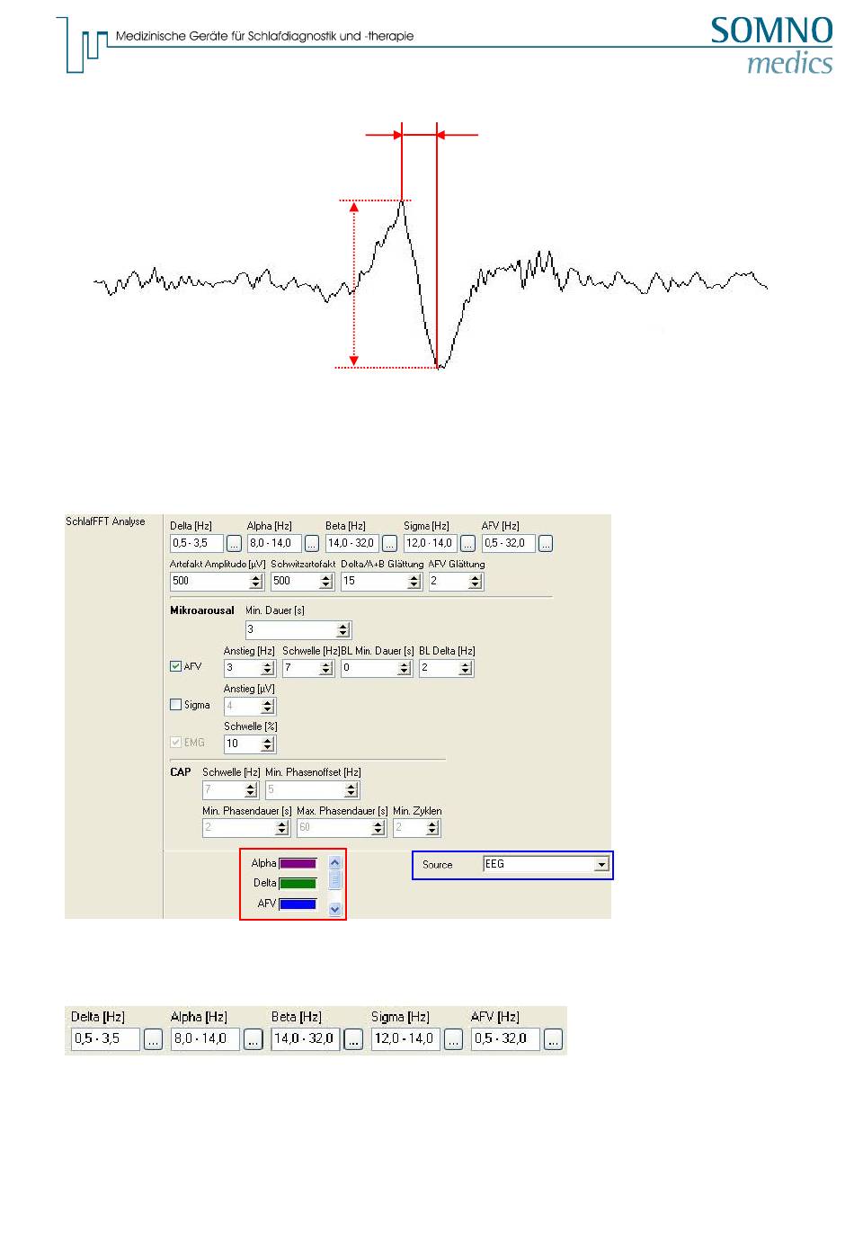Click Beta [Hz] field 14,0 - 32,0 in analysis panel

pyautogui.click(x=352, y=543)
